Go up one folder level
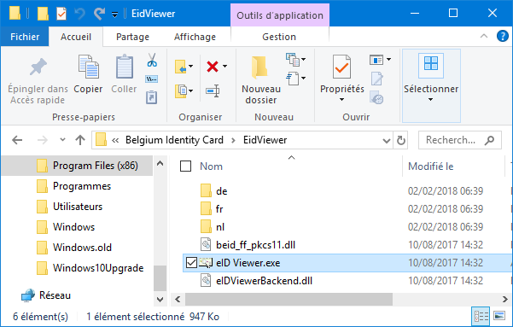Viewport: 513px width, 327px height. tap(80, 140)
